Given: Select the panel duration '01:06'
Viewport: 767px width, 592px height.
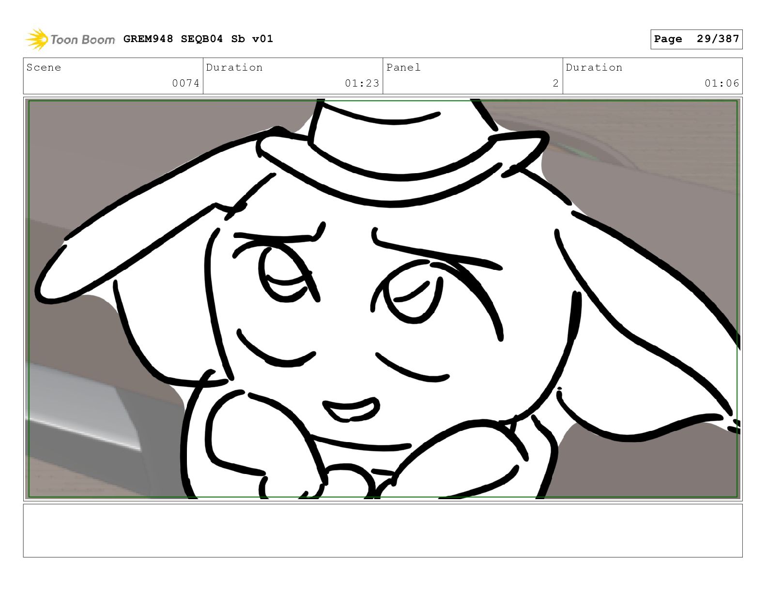Looking at the screenshot, I should pos(722,83).
